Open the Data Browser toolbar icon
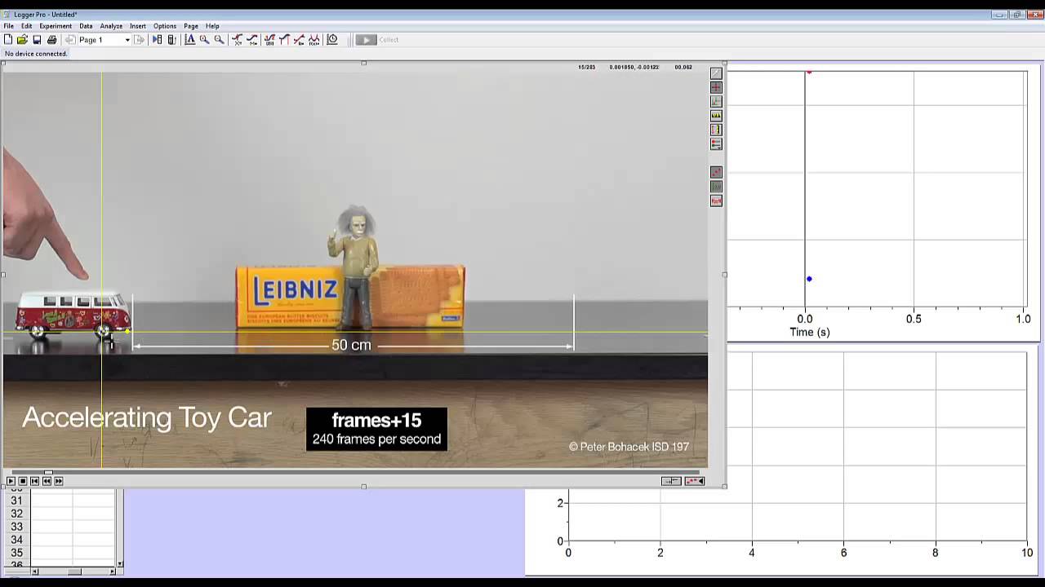Image resolution: width=1045 pixels, height=587 pixels. pyautogui.click(x=157, y=39)
